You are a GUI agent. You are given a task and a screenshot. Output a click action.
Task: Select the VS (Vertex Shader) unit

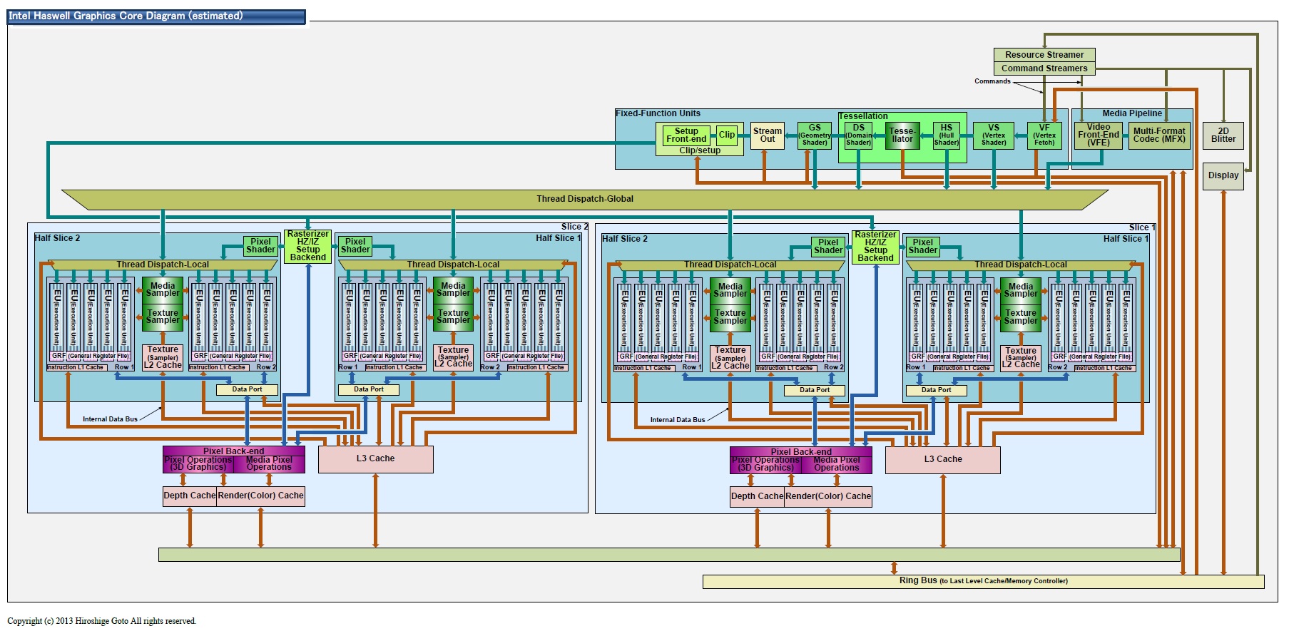pyautogui.click(x=993, y=135)
